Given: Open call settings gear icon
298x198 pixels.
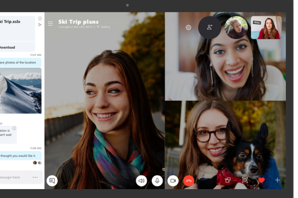Looking at the screenshot, I should tap(188, 28).
